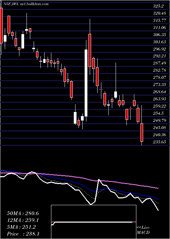This screenshot has height=239, width=170.
Task: Click the tallest white candlestick body
Action: tap(86, 83)
